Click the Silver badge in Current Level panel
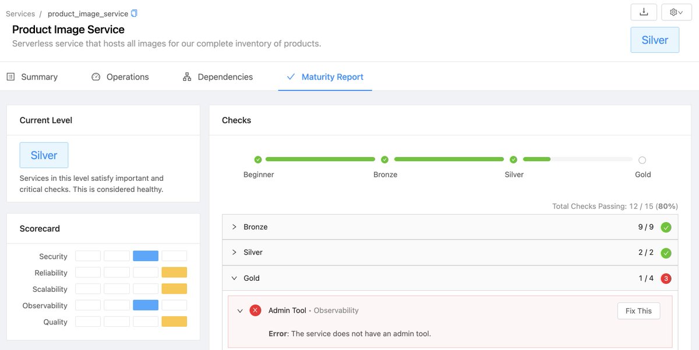The height and width of the screenshot is (350, 699). click(44, 155)
